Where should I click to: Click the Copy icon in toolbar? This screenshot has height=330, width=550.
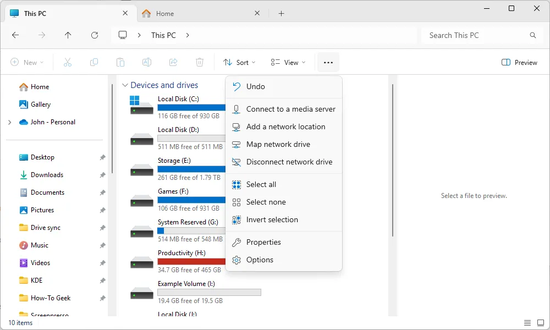[94, 62]
